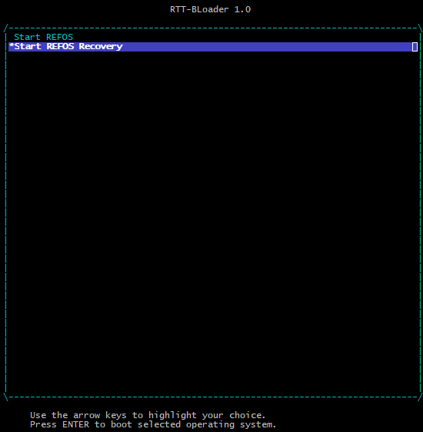Click the word Recovery in the highlighted entry
The height and width of the screenshot is (432, 423).
coord(101,47)
